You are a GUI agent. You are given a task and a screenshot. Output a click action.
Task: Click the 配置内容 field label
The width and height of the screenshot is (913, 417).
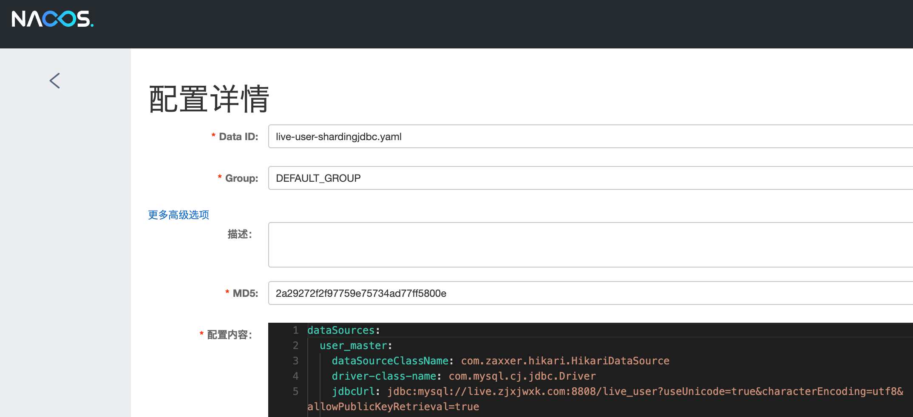click(229, 335)
